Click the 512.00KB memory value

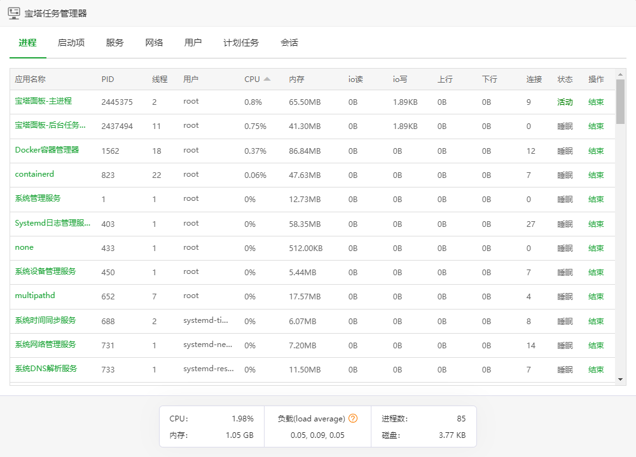(x=306, y=248)
